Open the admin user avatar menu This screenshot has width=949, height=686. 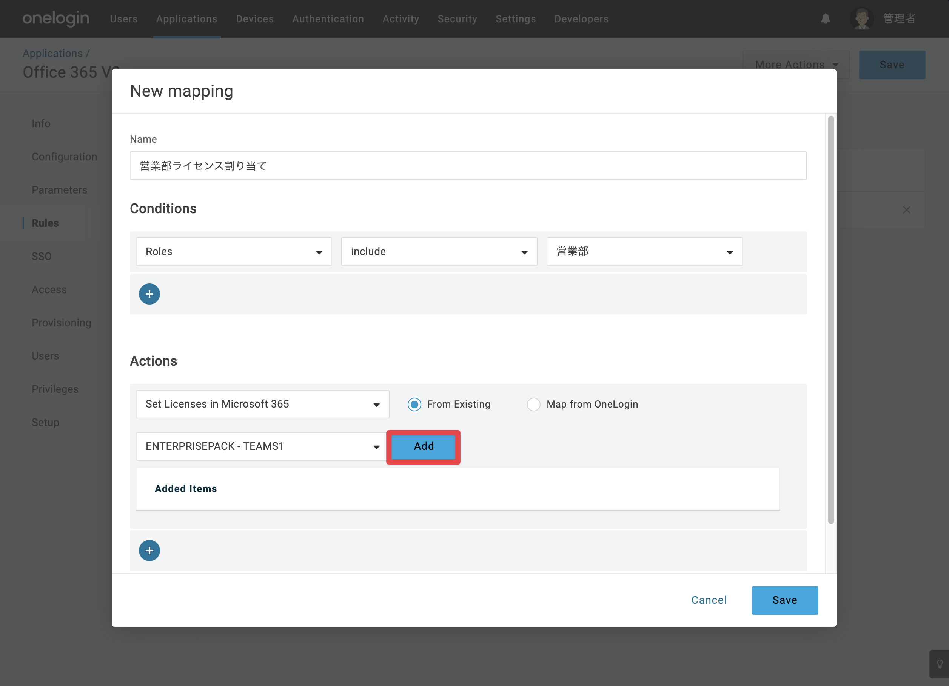pyautogui.click(x=861, y=19)
